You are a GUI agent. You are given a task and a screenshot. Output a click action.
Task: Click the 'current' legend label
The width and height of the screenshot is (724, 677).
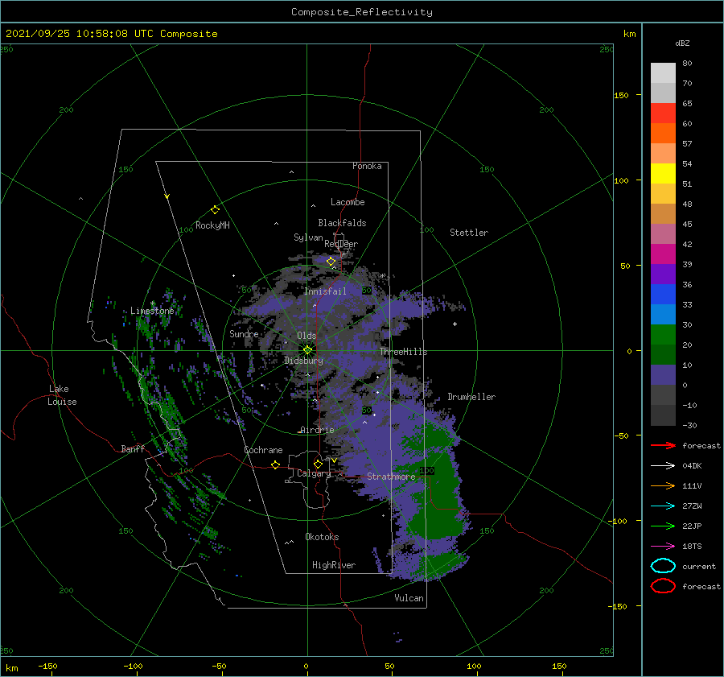coord(699,566)
